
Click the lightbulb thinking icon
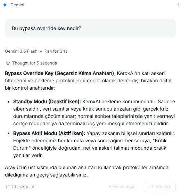pos(8,63)
